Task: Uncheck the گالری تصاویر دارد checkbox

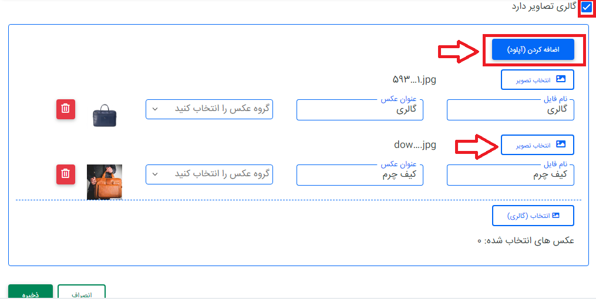Action: tap(586, 8)
